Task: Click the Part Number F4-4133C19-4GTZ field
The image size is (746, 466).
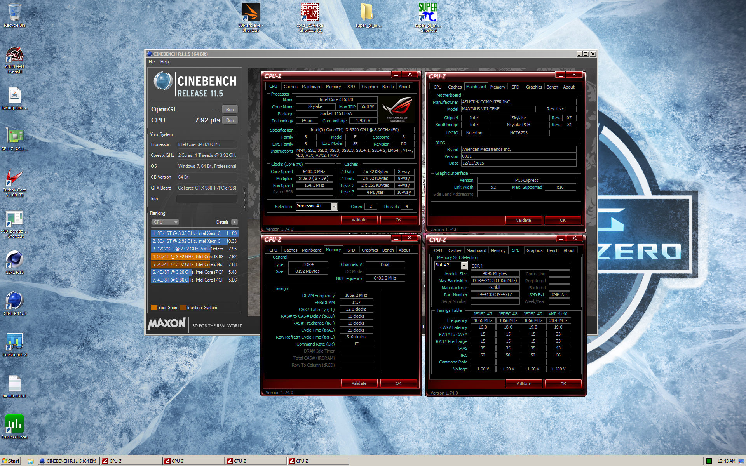Action: click(x=495, y=295)
